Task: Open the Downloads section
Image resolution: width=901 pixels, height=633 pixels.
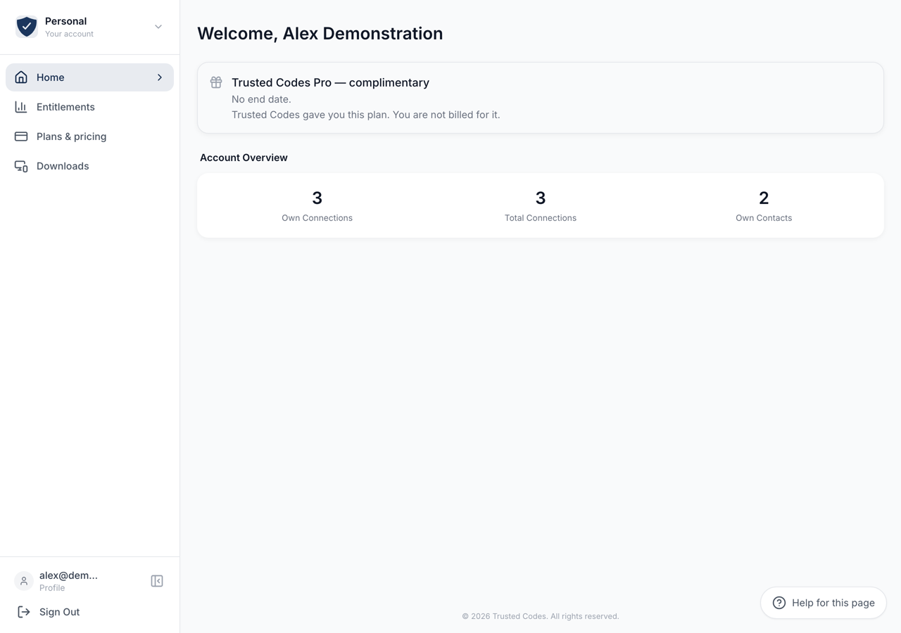Action: pyautogui.click(x=89, y=166)
